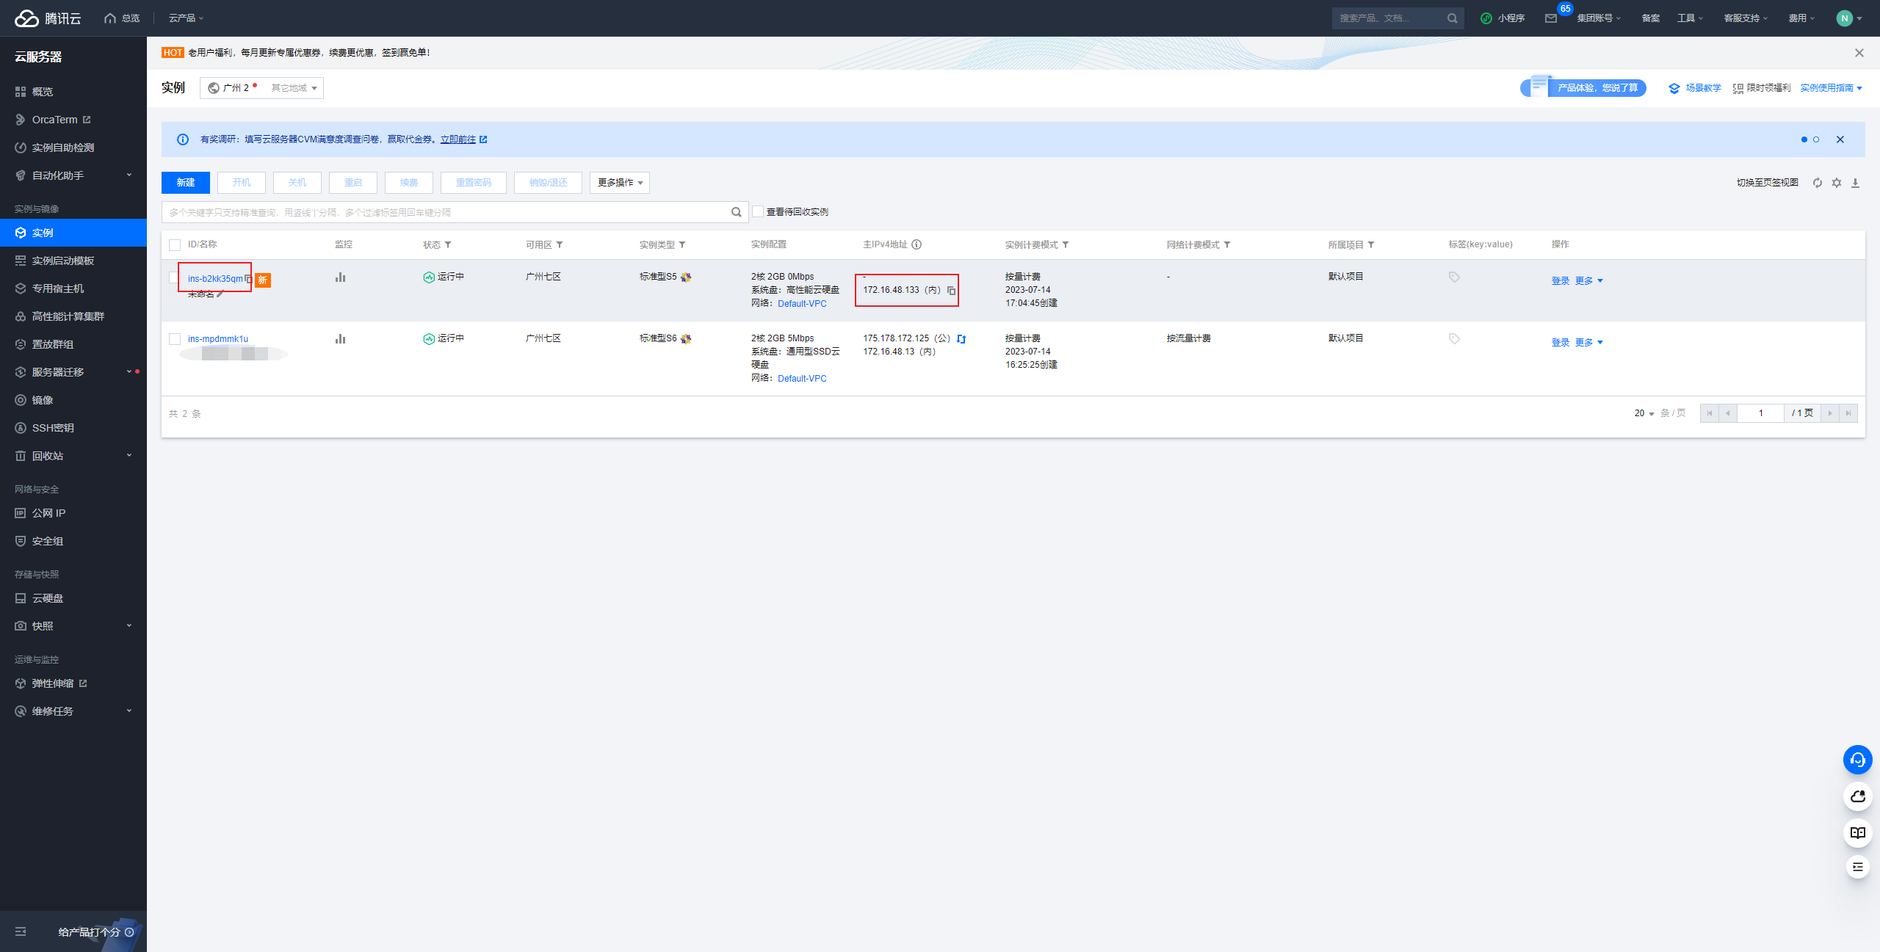The image size is (1880, 952).
Task: Click the info icon beside 主IPv4地址
Action: [916, 244]
